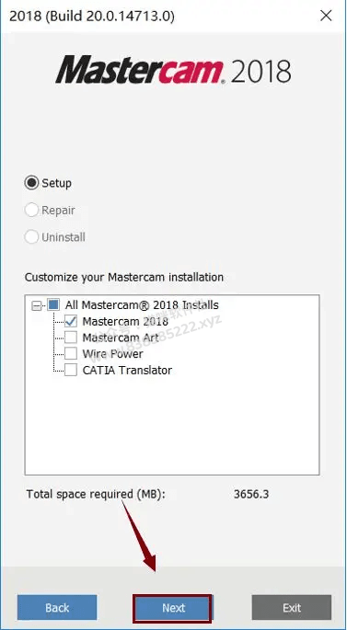The image size is (347, 630).
Task: Click the Next button
Action: pyautogui.click(x=173, y=608)
